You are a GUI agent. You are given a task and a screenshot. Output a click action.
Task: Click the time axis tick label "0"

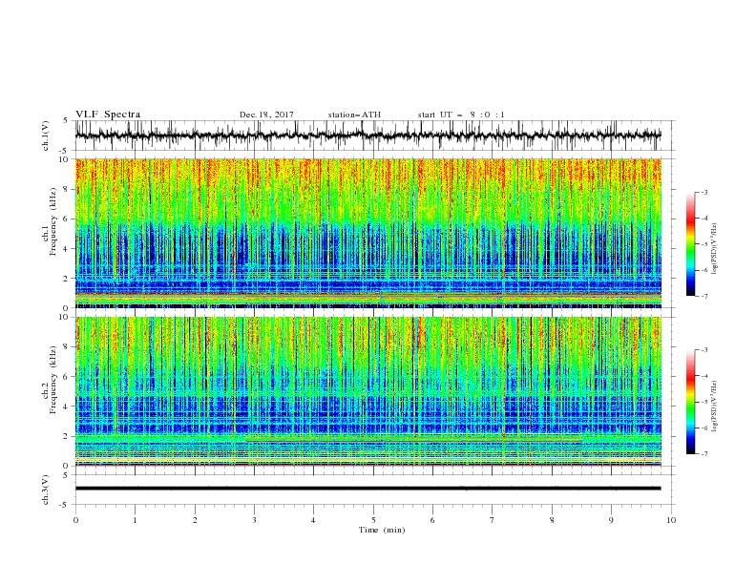coord(75,520)
